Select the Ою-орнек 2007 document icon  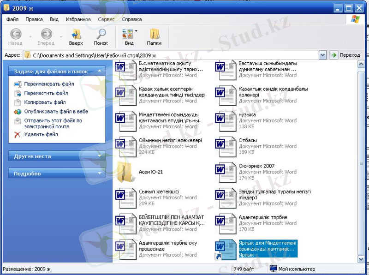coord(226,172)
